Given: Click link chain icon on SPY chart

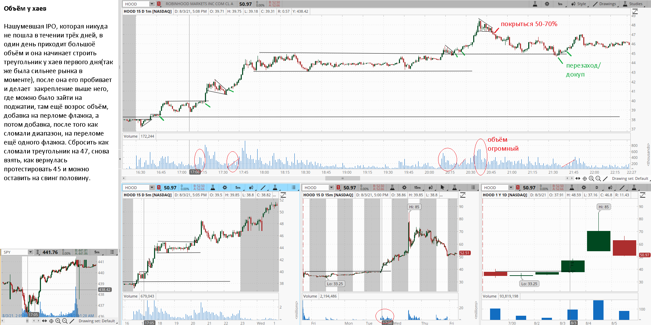Looking at the screenshot, I should coord(37,252).
